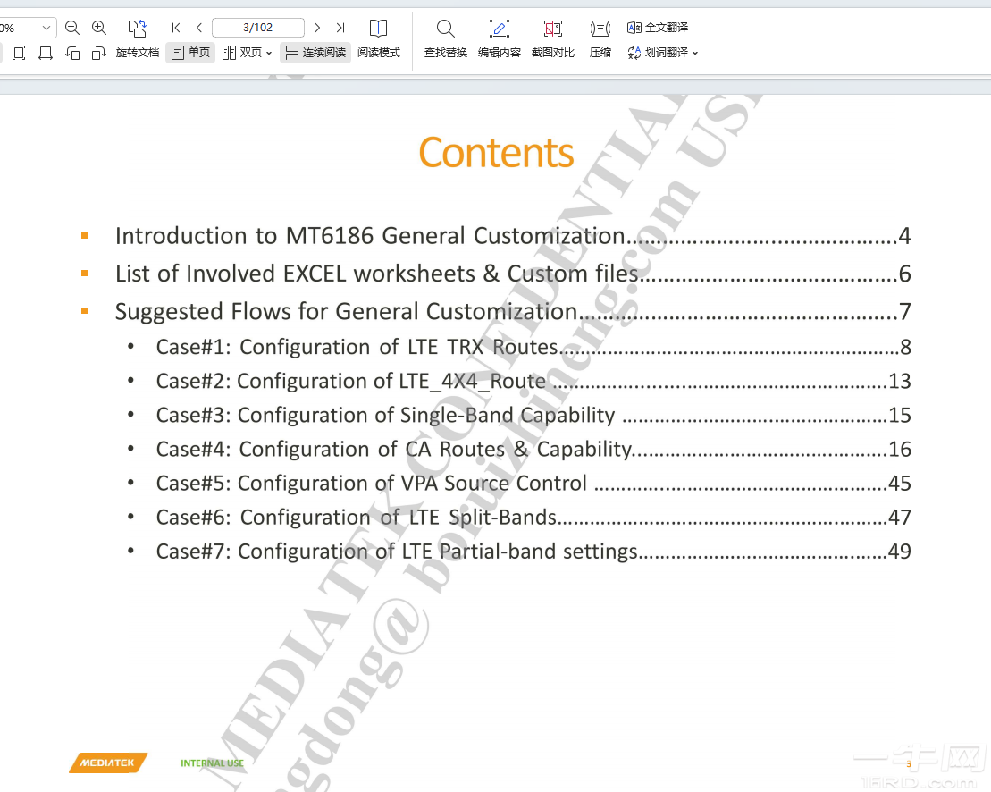The height and width of the screenshot is (792, 991).
Task: Expand the double page (双页) dropdown
Action: tap(269, 53)
